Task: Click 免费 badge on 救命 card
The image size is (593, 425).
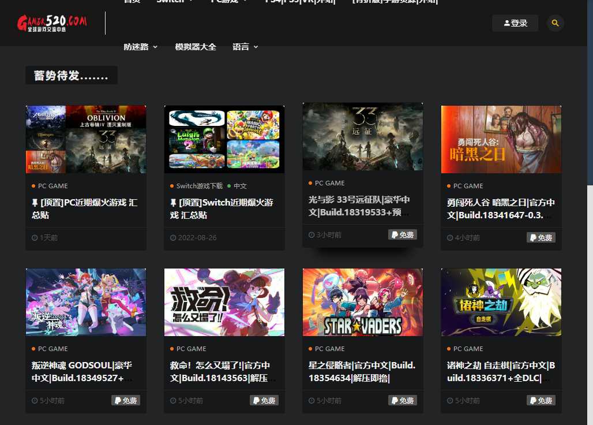Action: pos(264,400)
